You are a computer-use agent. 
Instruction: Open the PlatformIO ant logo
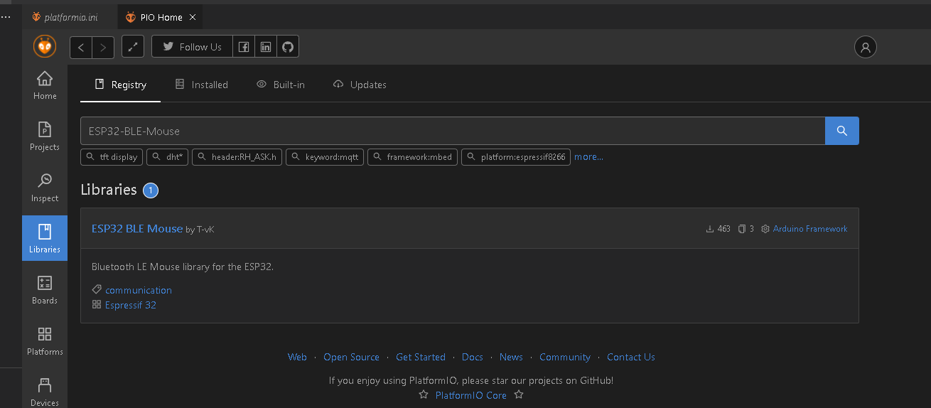pyautogui.click(x=45, y=47)
